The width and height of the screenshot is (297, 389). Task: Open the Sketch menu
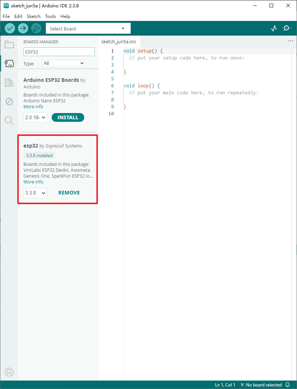[x=34, y=17]
